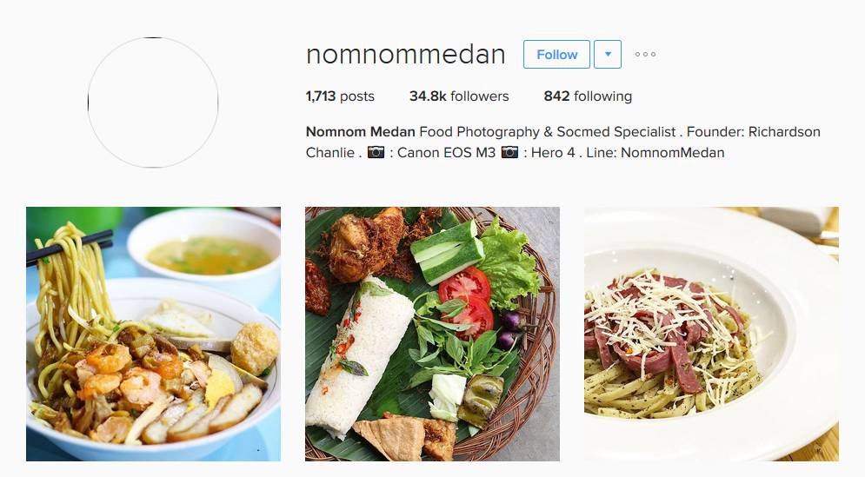This screenshot has width=865, height=477.
Task: Open the circular profile picture
Action: (153, 103)
